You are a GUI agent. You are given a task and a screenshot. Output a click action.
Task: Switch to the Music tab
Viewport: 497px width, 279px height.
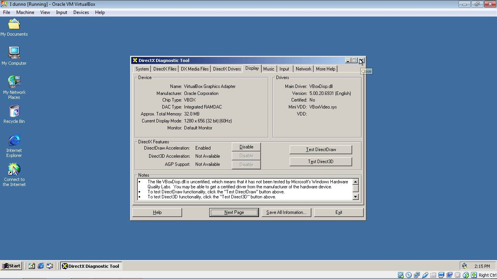pyautogui.click(x=269, y=69)
